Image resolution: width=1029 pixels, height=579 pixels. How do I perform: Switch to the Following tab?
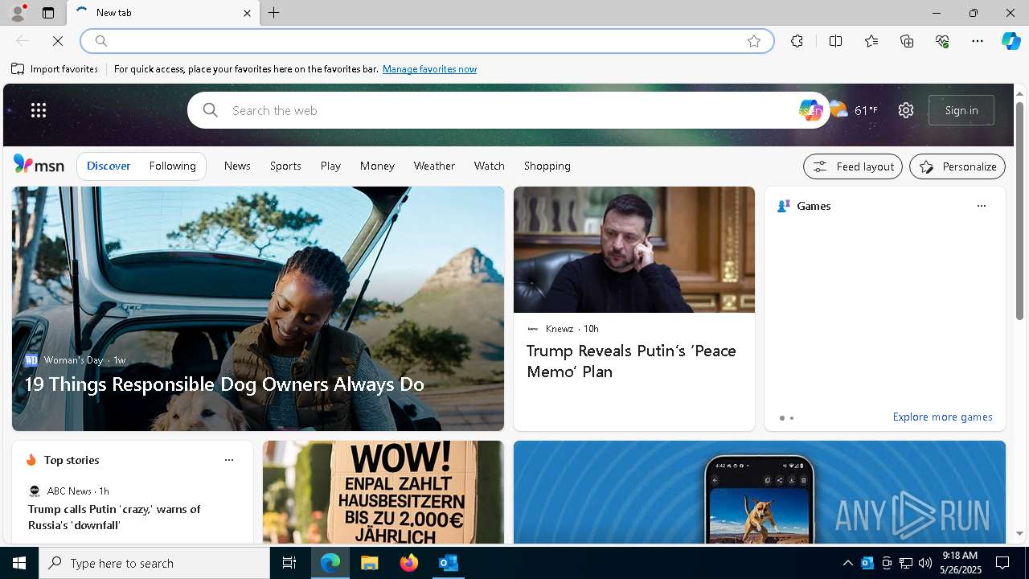(172, 166)
